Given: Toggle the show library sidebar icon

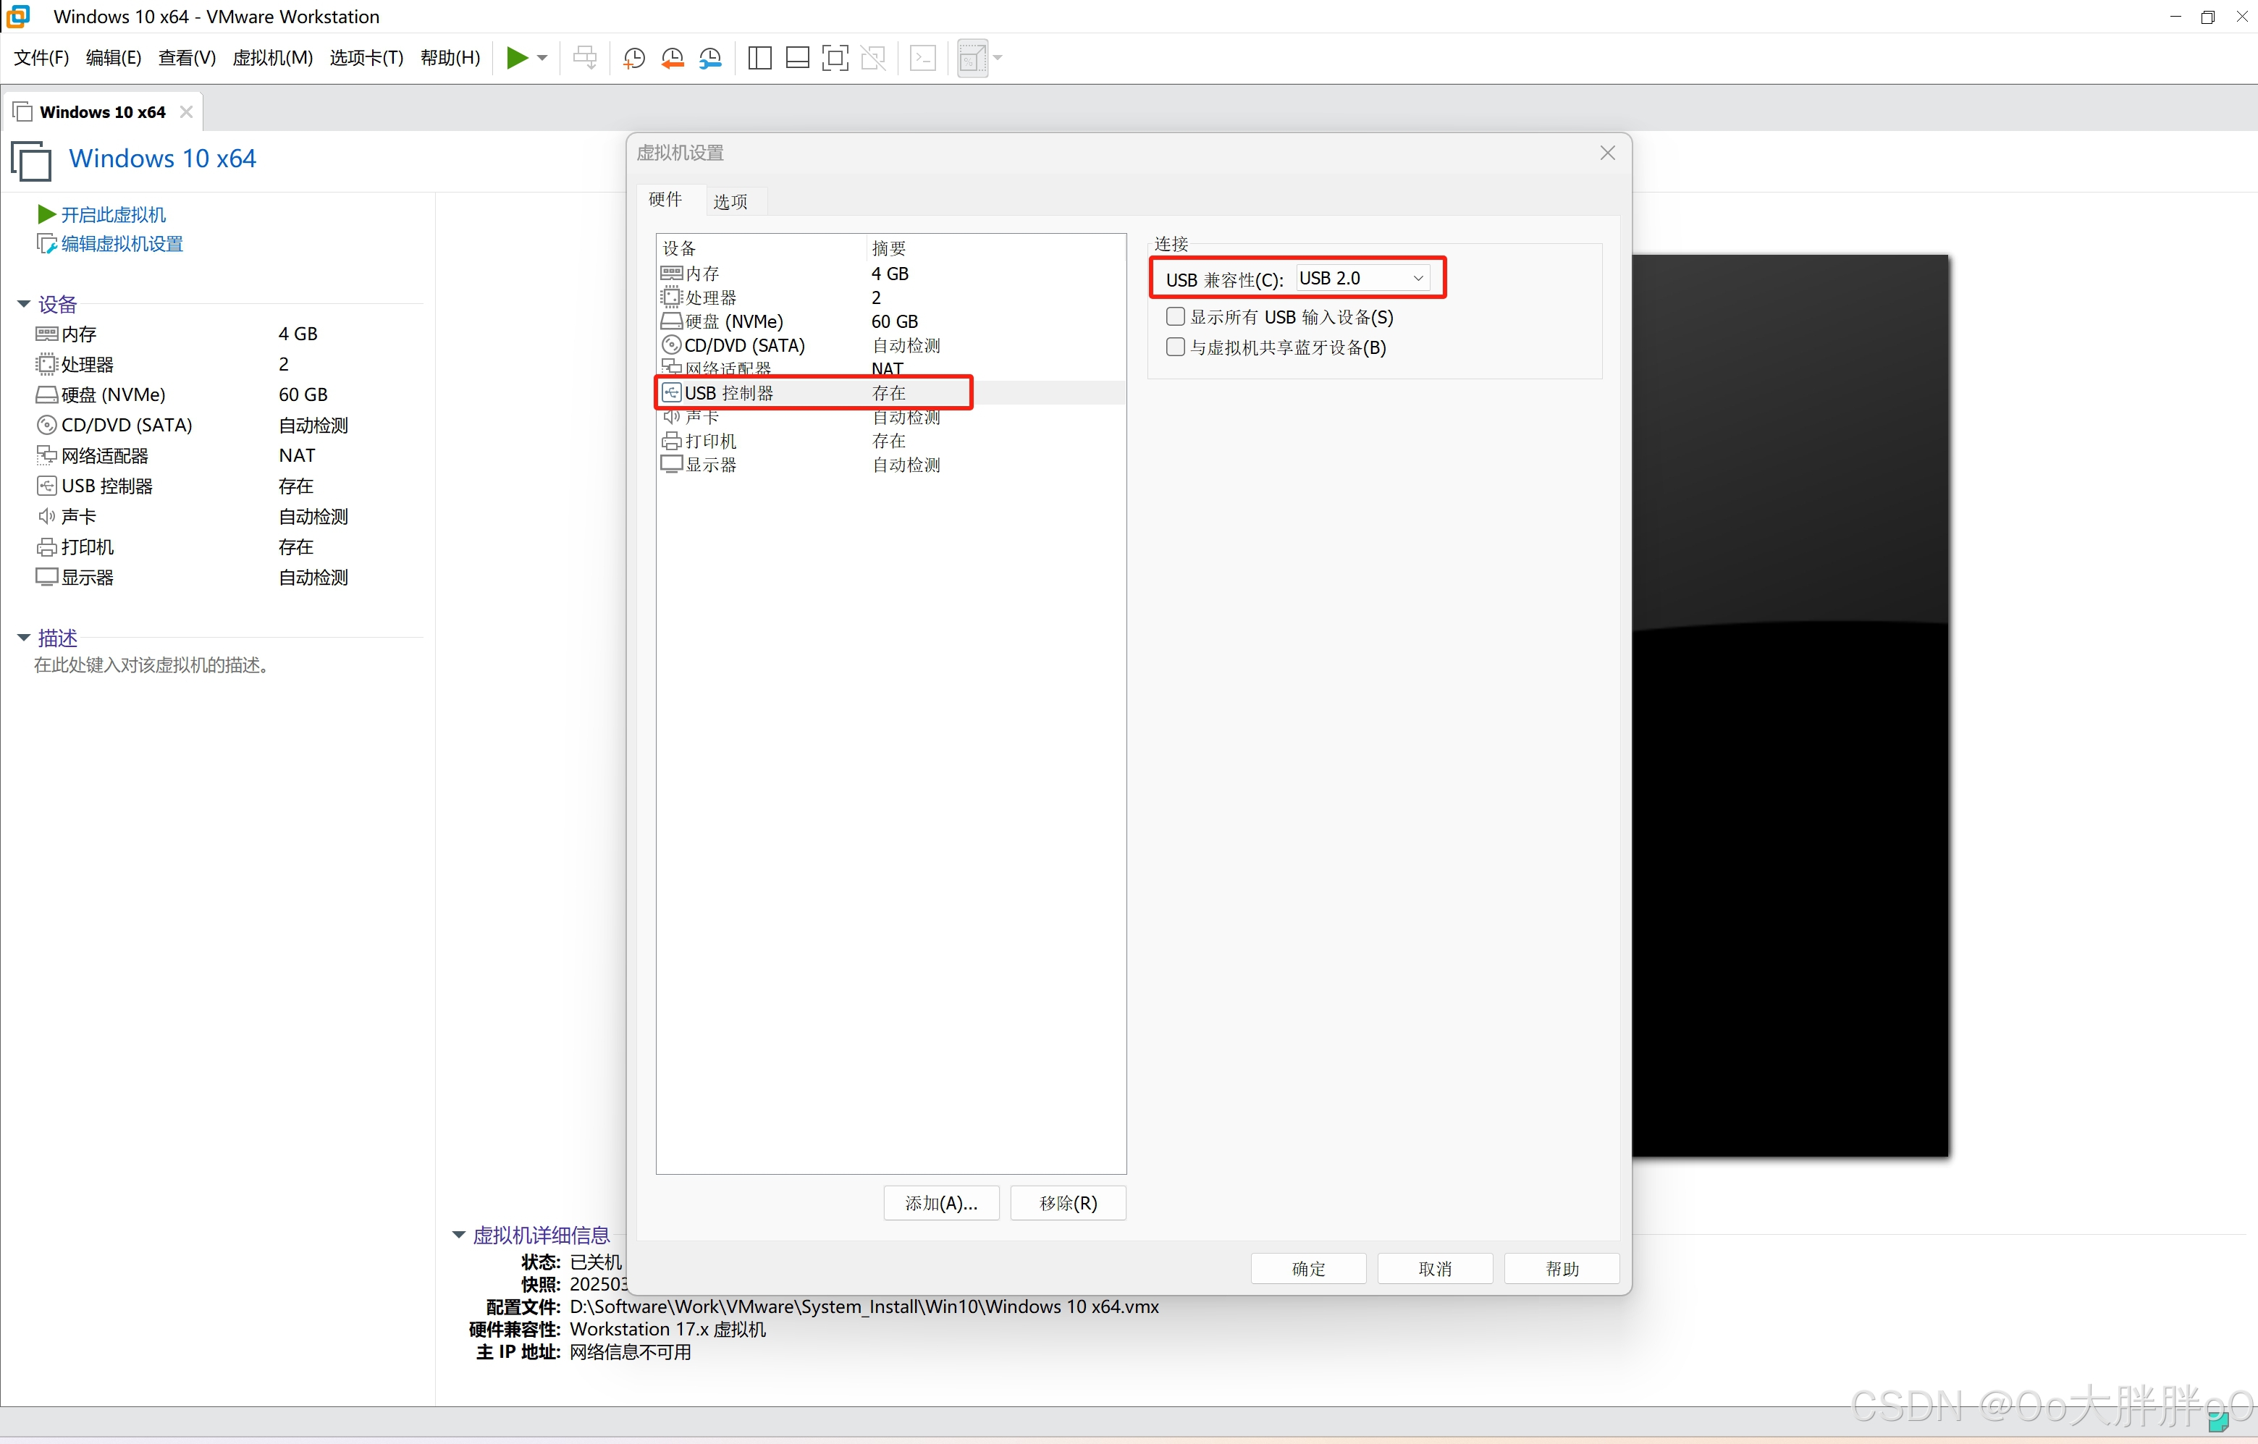Looking at the screenshot, I should pyautogui.click(x=759, y=58).
